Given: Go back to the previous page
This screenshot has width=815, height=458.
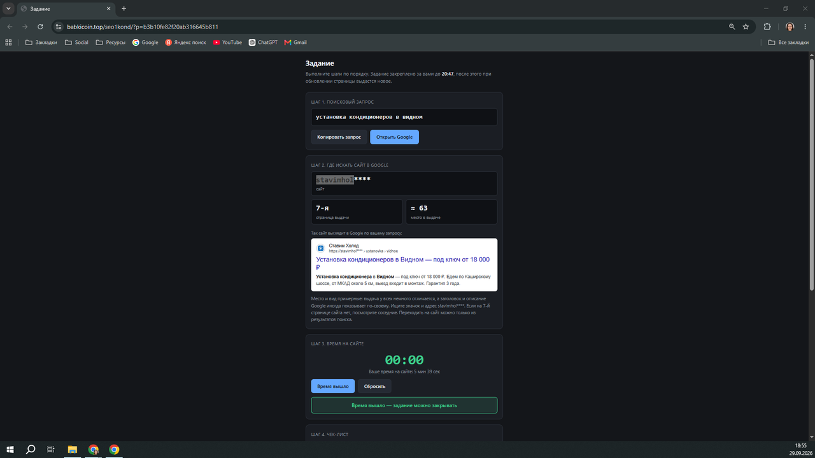Looking at the screenshot, I should (10, 27).
